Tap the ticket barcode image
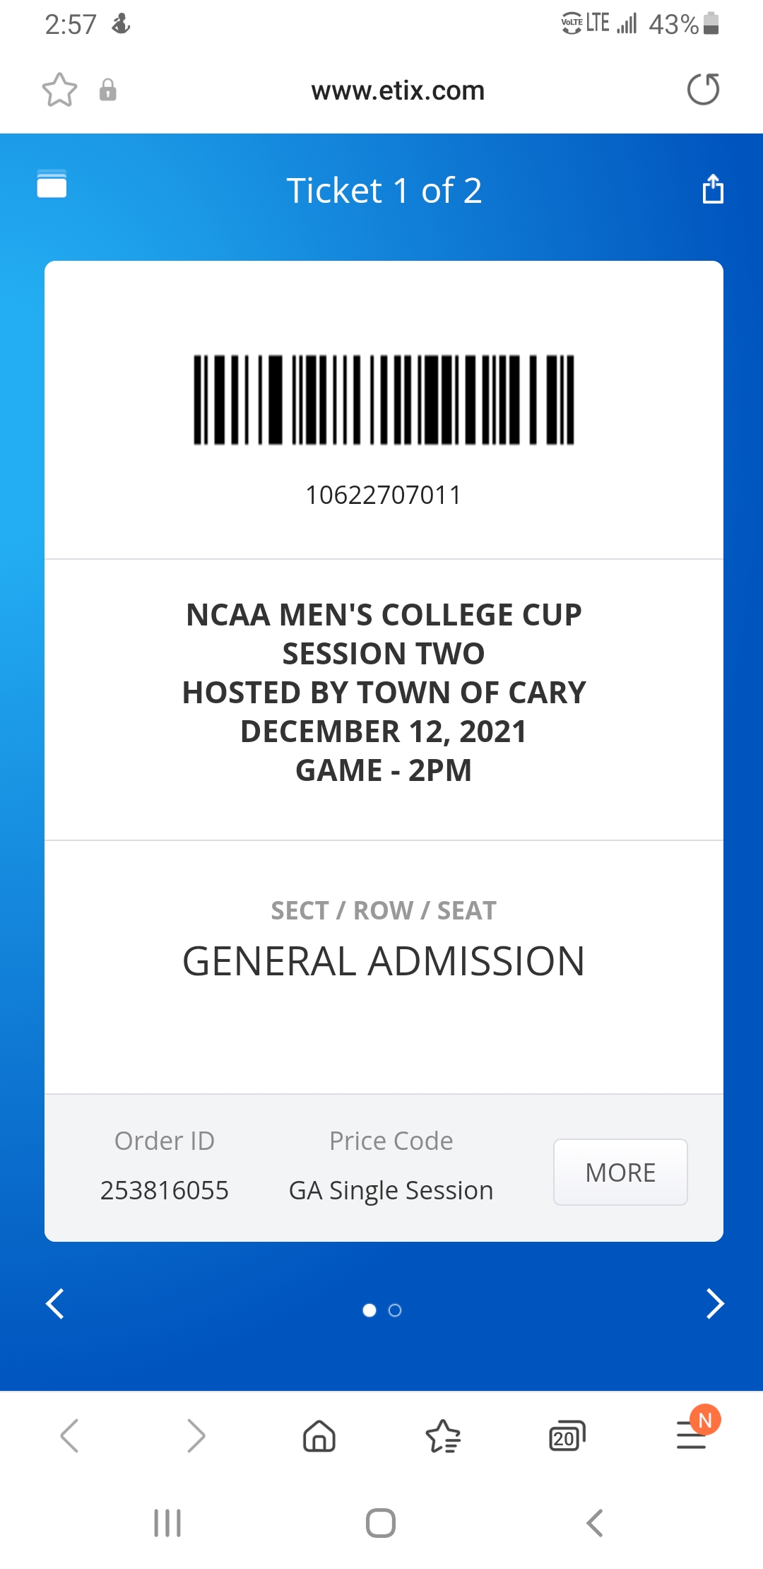The image size is (763, 1569). [384, 400]
